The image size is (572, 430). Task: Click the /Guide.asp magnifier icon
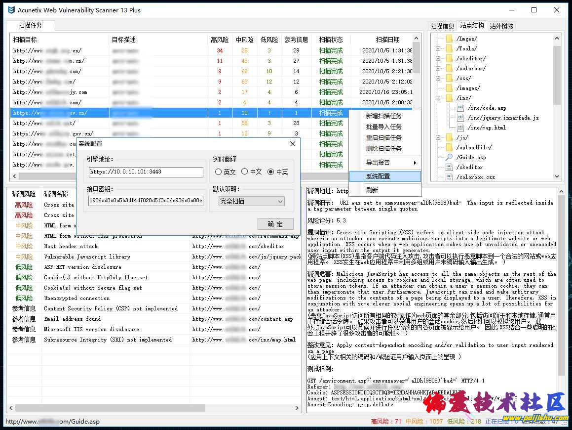[449, 157]
